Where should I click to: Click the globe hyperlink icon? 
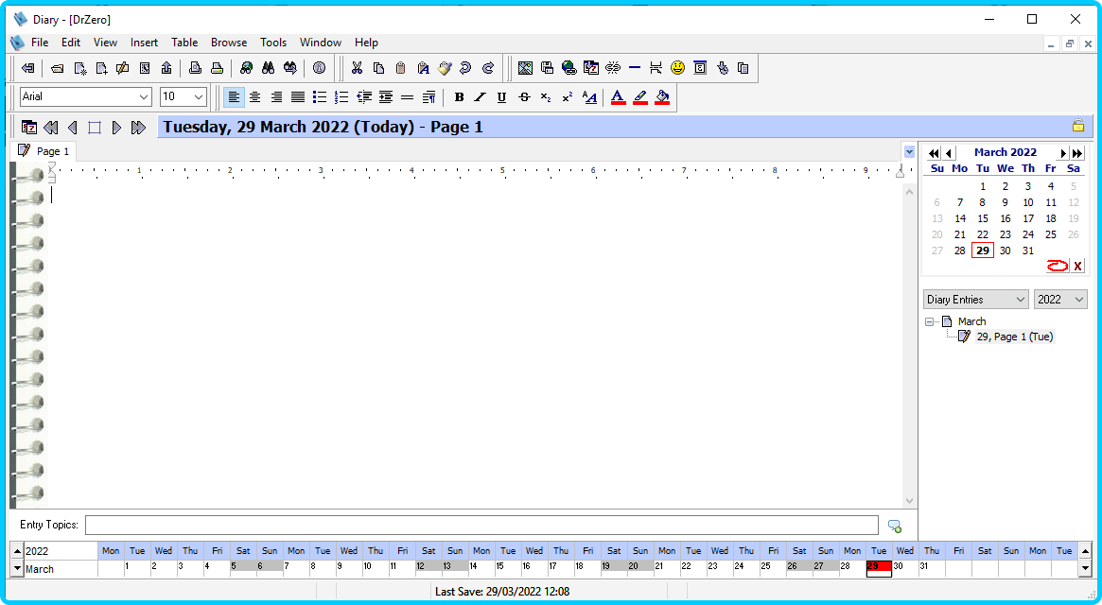coord(569,68)
